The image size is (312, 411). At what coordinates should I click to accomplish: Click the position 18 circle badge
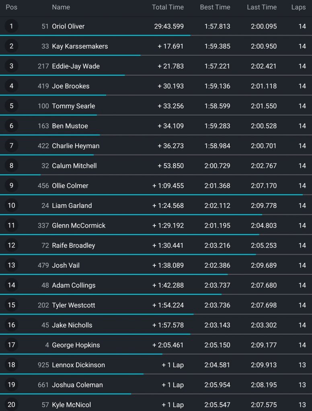coord(11,364)
